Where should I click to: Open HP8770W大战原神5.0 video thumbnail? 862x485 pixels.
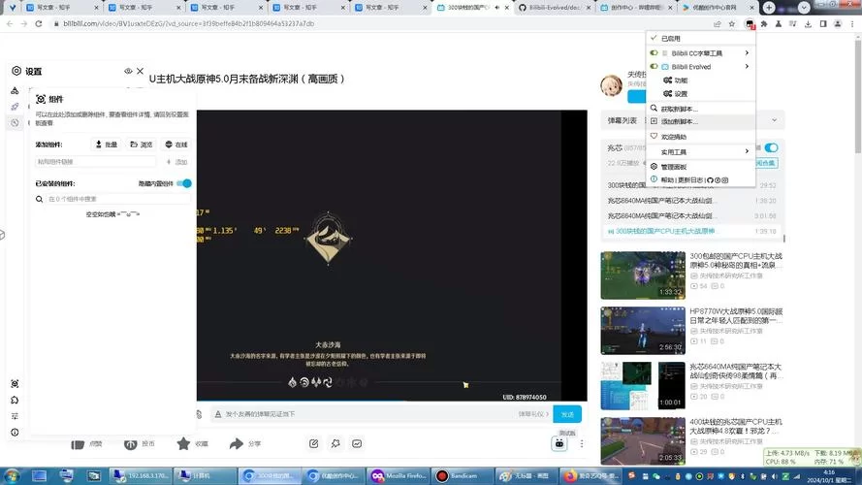(x=643, y=331)
